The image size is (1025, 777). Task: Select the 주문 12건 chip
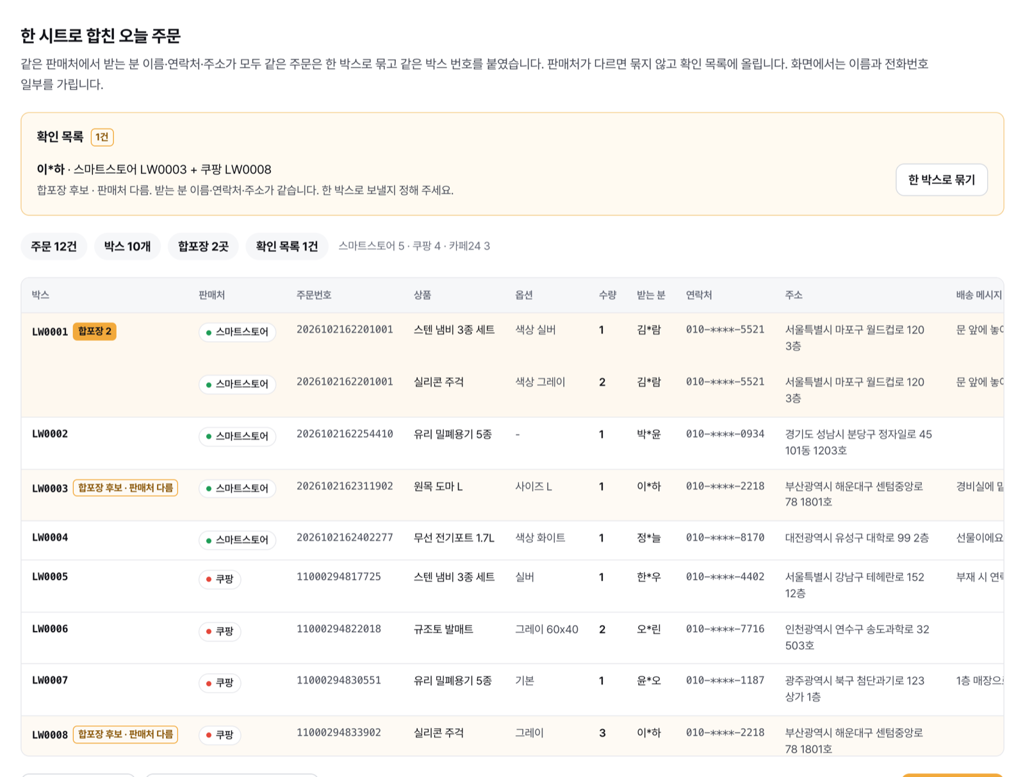coord(54,246)
